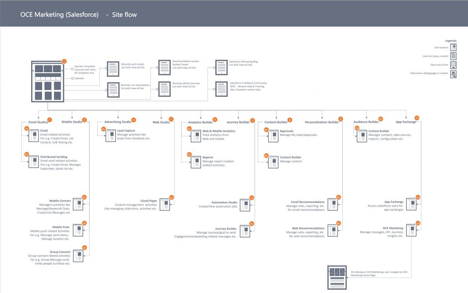Select the Web Recommendations label text
Screen dimensions: 468x293
pyautogui.click(x=308, y=228)
